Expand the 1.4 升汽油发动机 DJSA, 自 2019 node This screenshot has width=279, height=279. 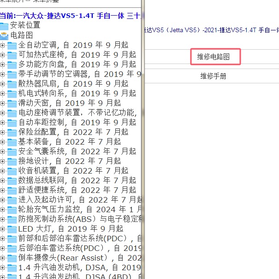[2, 268]
